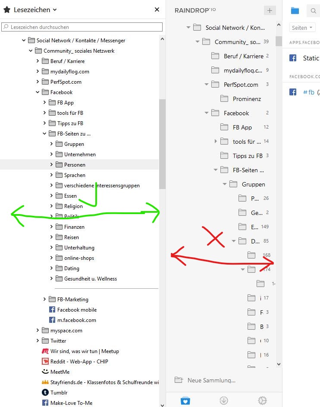The width and height of the screenshot is (320, 407).
Task: Open the Raindrop settings gear
Action: coord(262,401)
